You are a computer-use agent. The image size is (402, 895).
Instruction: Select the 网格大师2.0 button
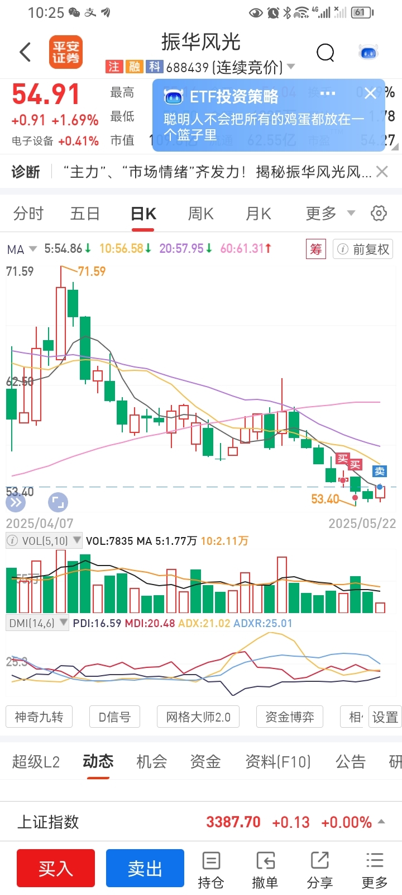coord(198,717)
